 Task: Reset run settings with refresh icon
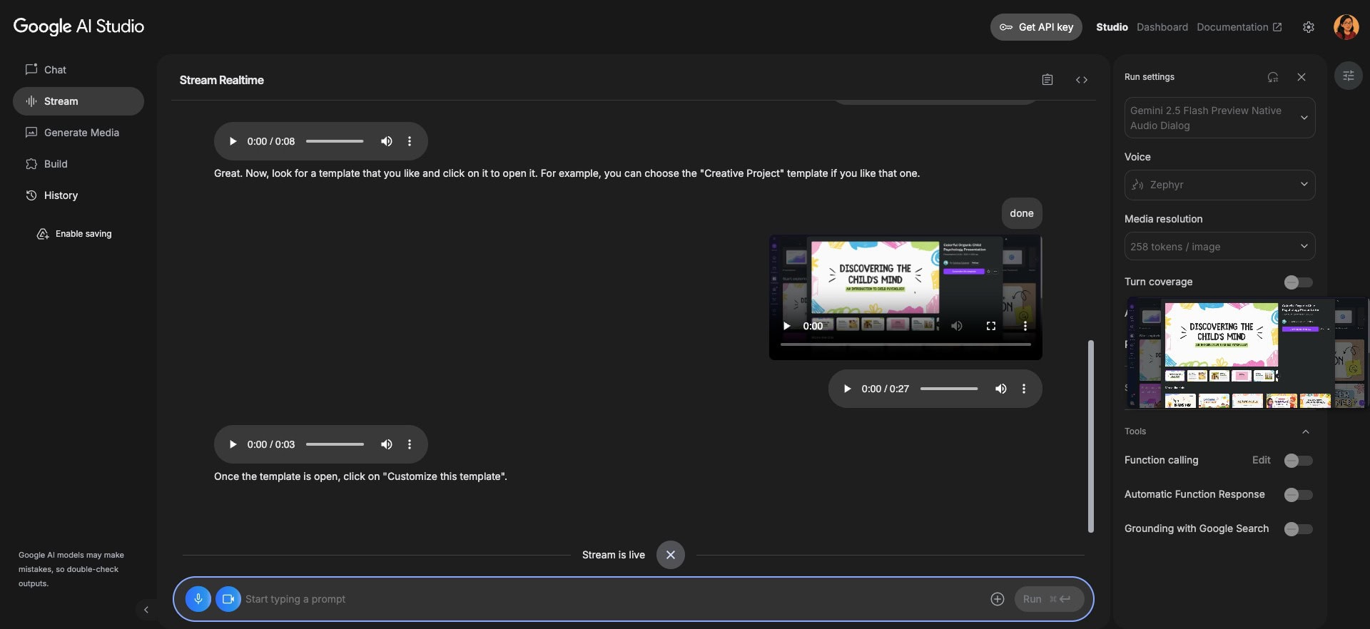pyautogui.click(x=1272, y=77)
